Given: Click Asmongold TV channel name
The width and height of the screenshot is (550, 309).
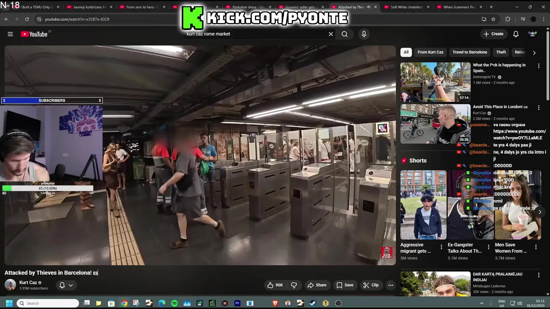Looking at the screenshot, I should [484, 77].
